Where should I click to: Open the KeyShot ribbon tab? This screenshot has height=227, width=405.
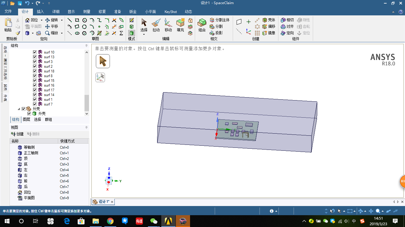170,12
